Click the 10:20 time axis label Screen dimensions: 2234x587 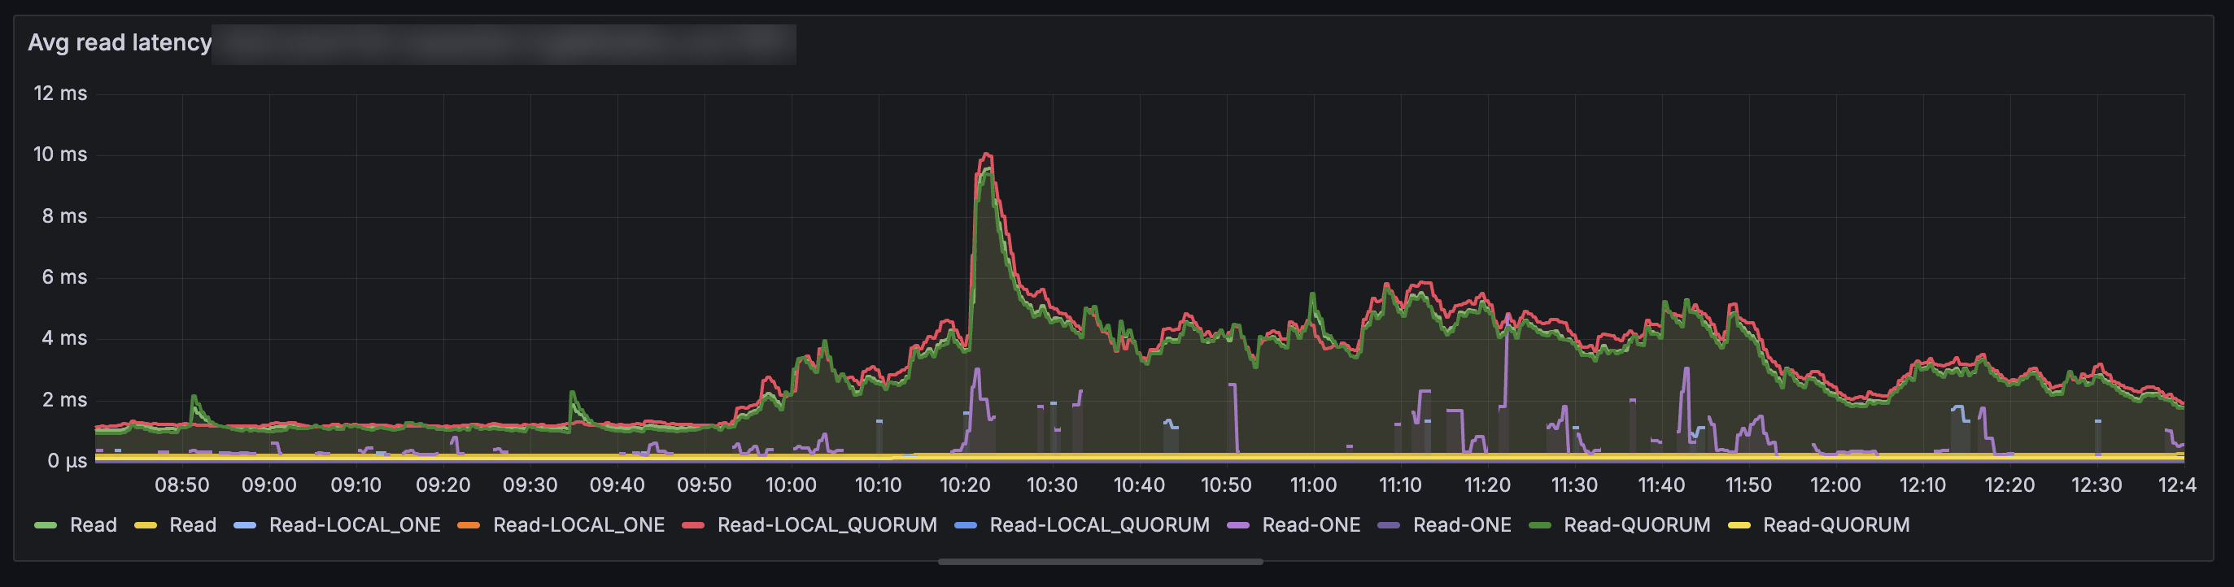(x=965, y=485)
